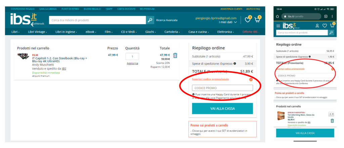Click desktop VAI ALLA CASSA button

tap(222, 109)
